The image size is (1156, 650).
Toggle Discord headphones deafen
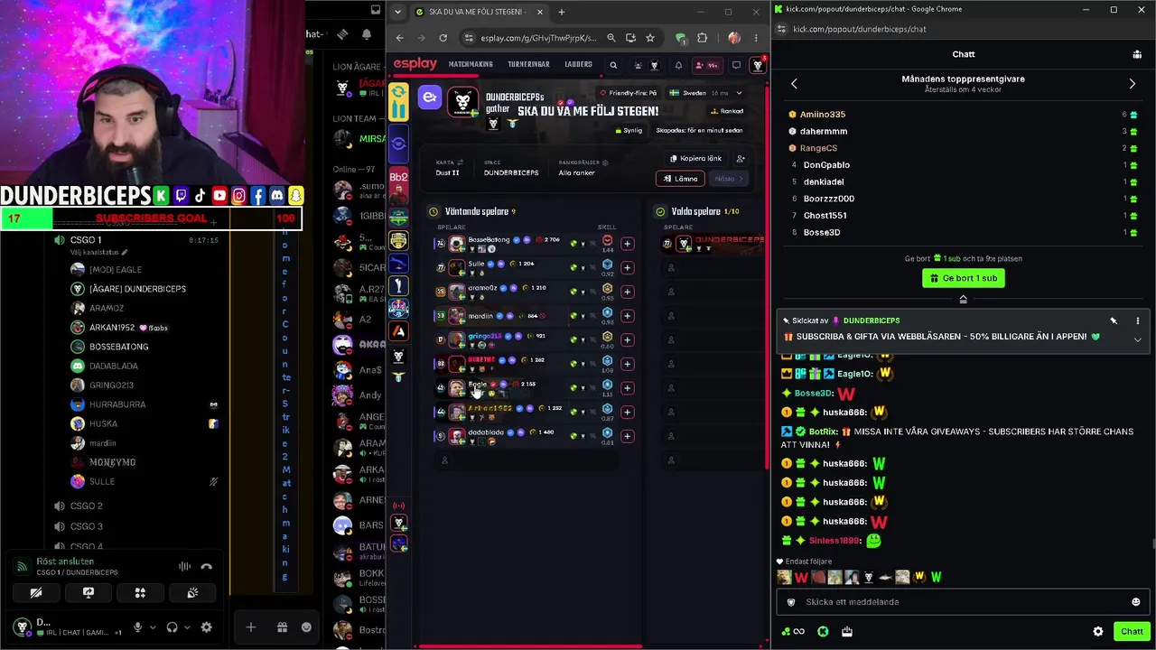(172, 627)
